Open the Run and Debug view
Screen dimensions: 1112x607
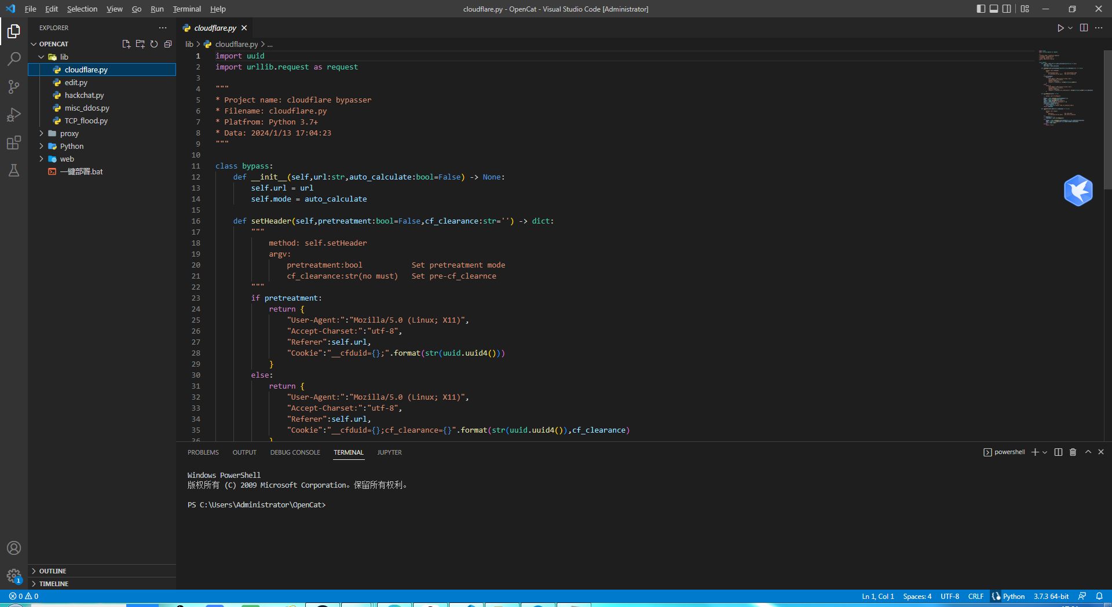click(14, 115)
